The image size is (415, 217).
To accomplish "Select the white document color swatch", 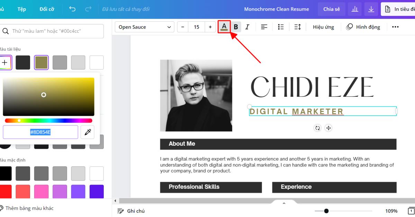I will pyautogui.click(x=96, y=63).
